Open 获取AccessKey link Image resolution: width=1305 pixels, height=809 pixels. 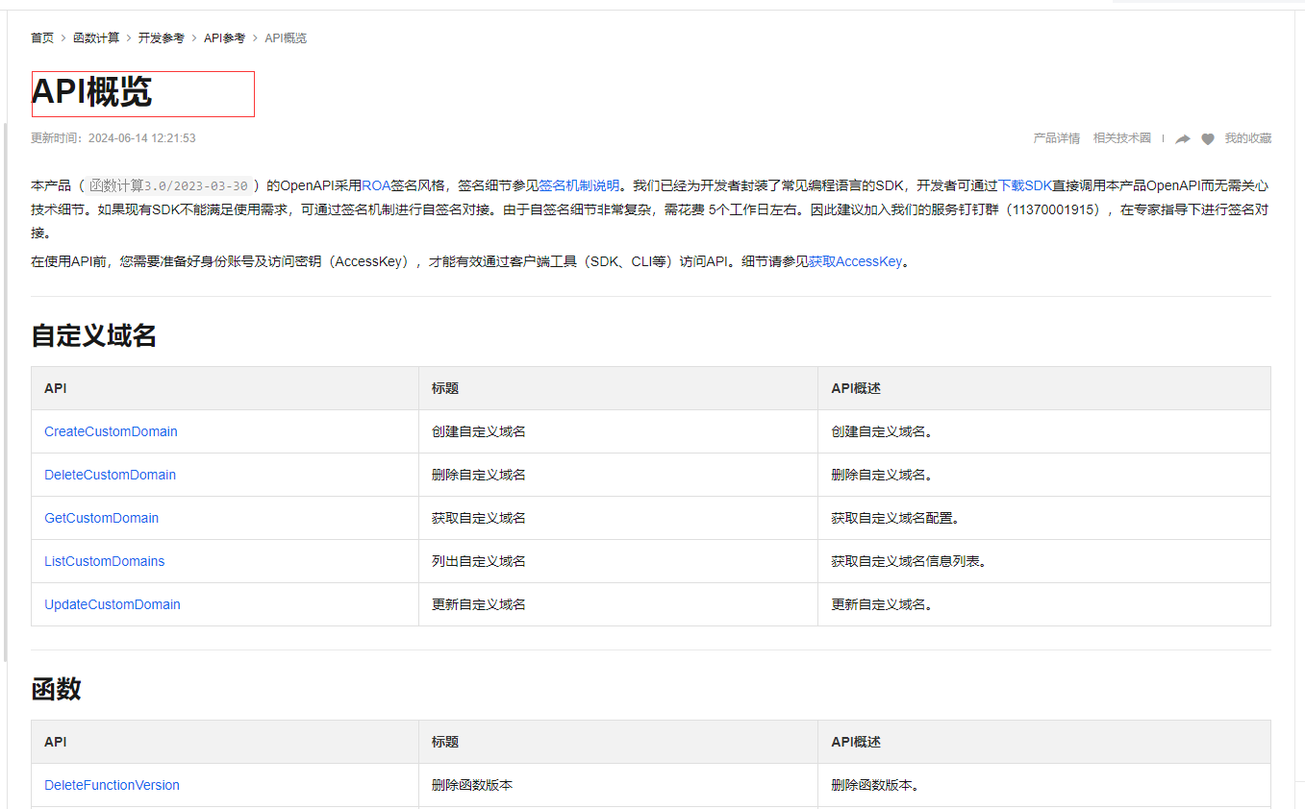855,260
